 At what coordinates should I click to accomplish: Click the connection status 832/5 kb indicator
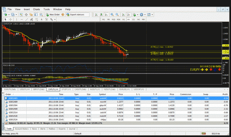[x=216, y=134]
